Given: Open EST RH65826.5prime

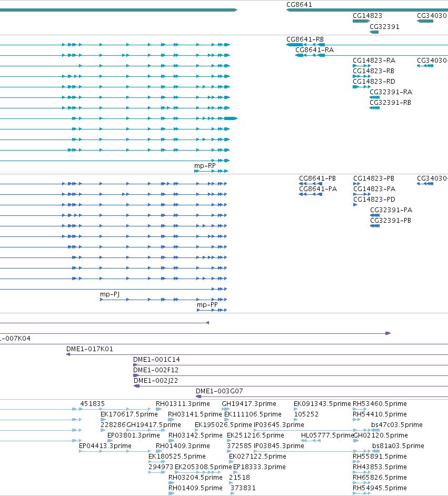Looking at the screenshot, I should [x=380, y=478].
